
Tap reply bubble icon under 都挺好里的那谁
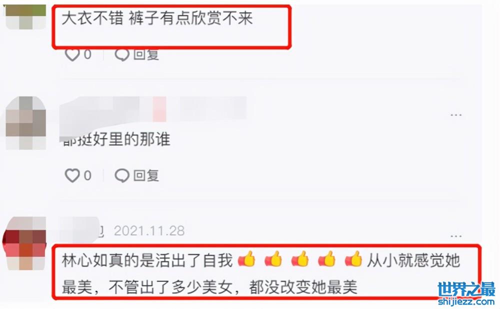coord(122,175)
